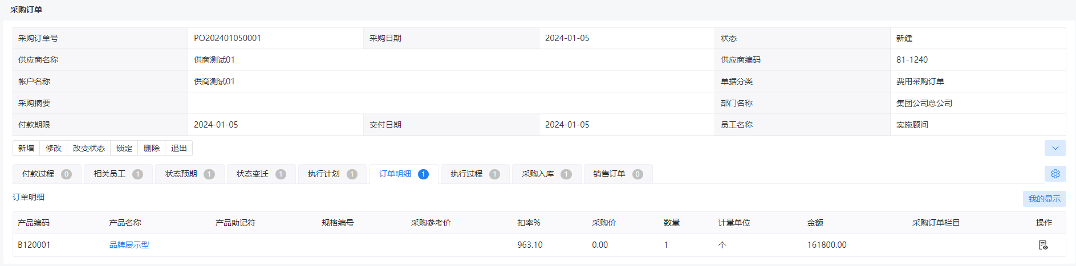Expand the header chevron dropdown
The image size is (1076, 266).
click(x=1055, y=148)
